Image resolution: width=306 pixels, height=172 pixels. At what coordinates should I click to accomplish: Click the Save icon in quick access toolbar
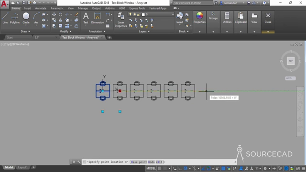(23, 3)
